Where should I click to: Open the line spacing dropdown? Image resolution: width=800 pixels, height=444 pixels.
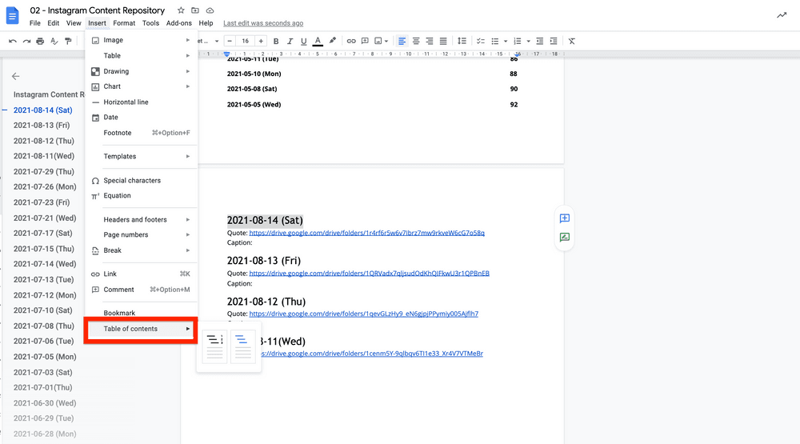click(462, 41)
